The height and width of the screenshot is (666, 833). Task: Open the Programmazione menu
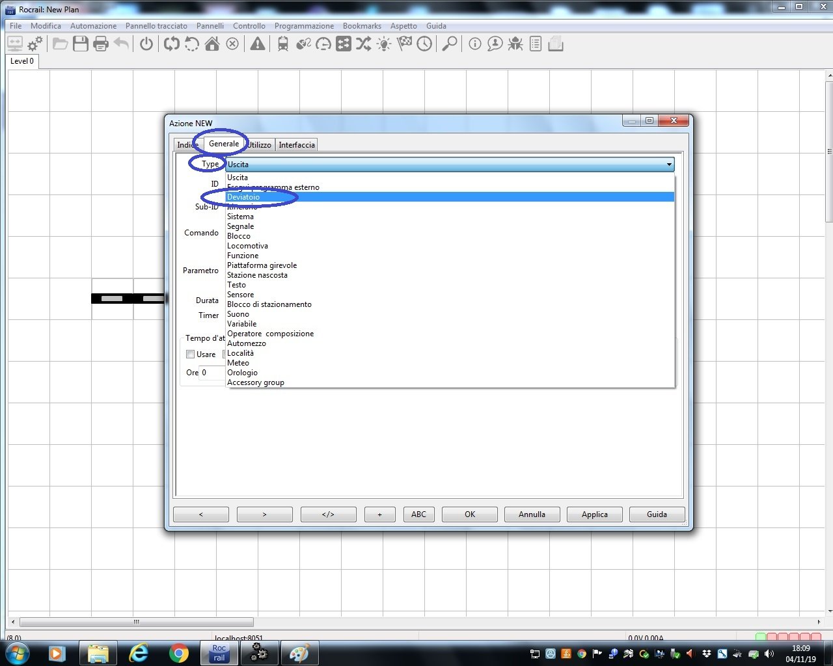click(304, 26)
